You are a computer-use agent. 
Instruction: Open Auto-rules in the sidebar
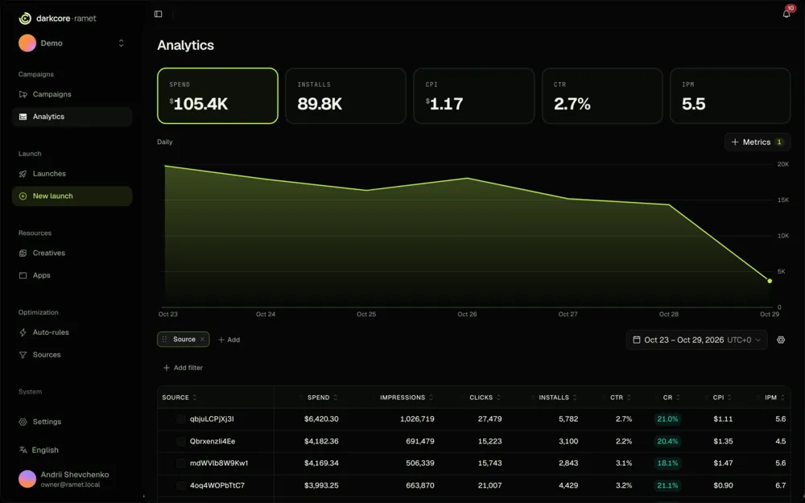pyautogui.click(x=72, y=332)
